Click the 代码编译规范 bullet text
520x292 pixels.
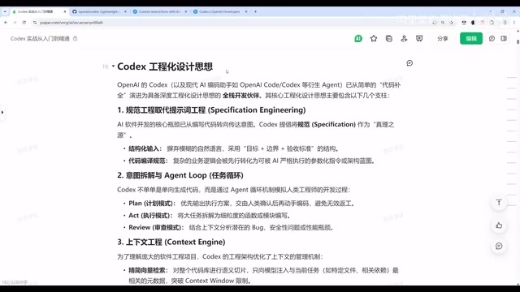point(252,161)
